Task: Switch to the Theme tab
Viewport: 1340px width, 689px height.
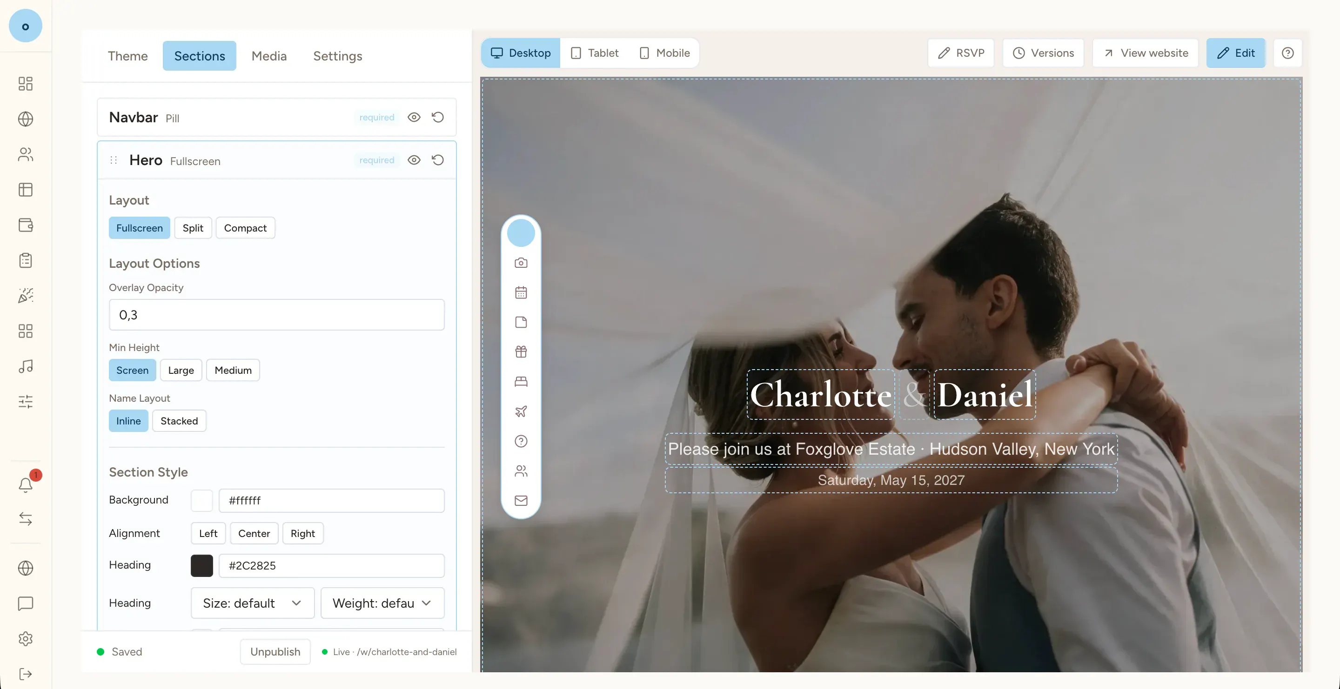Action: click(x=128, y=56)
